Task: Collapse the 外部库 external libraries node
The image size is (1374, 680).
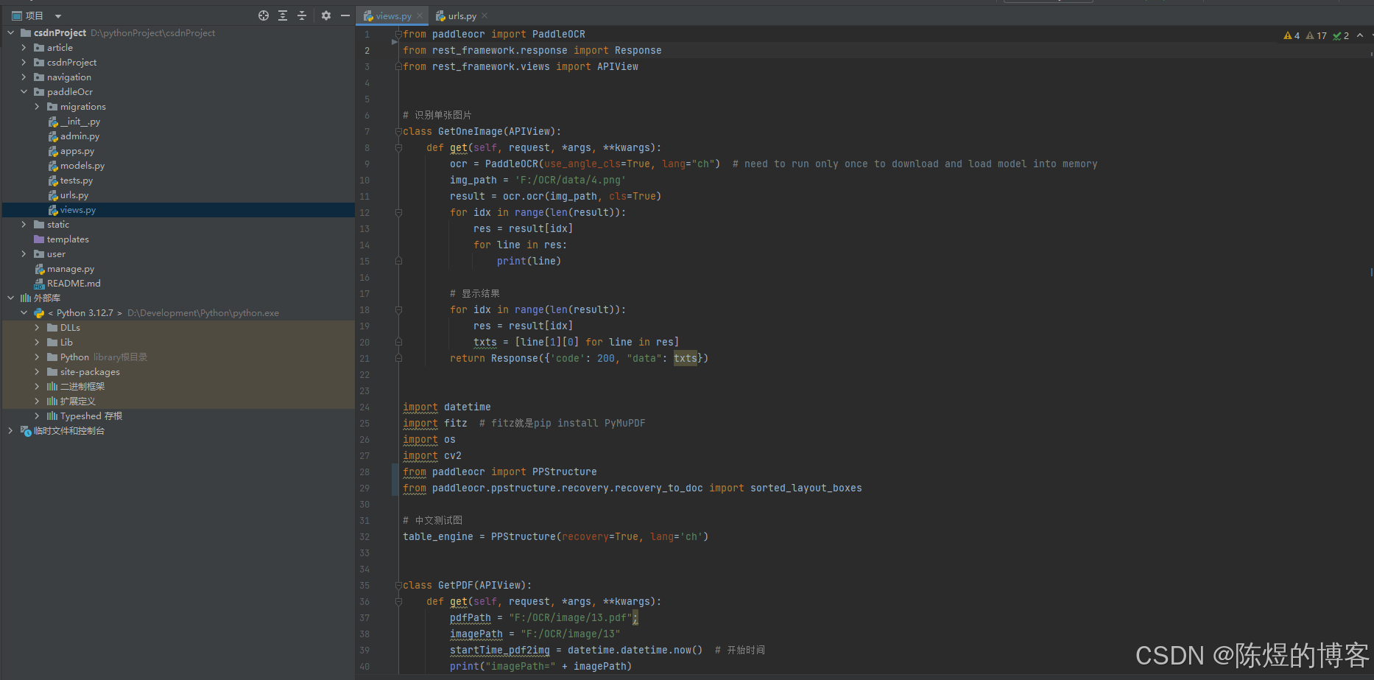Action: point(11,298)
